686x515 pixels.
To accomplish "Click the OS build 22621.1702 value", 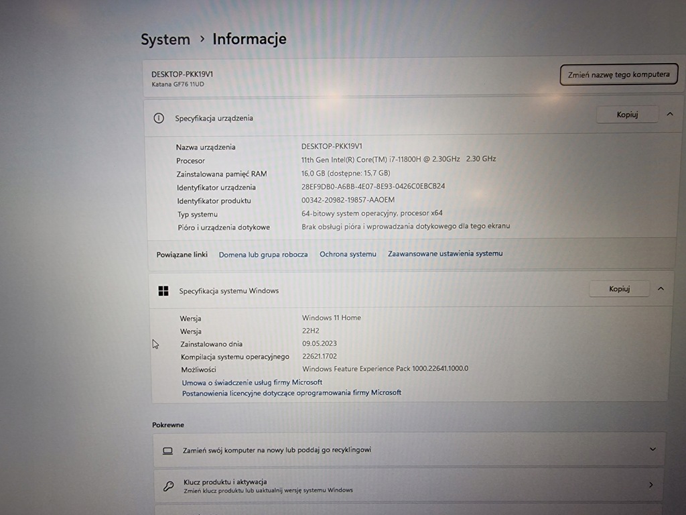I will click(320, 356).
